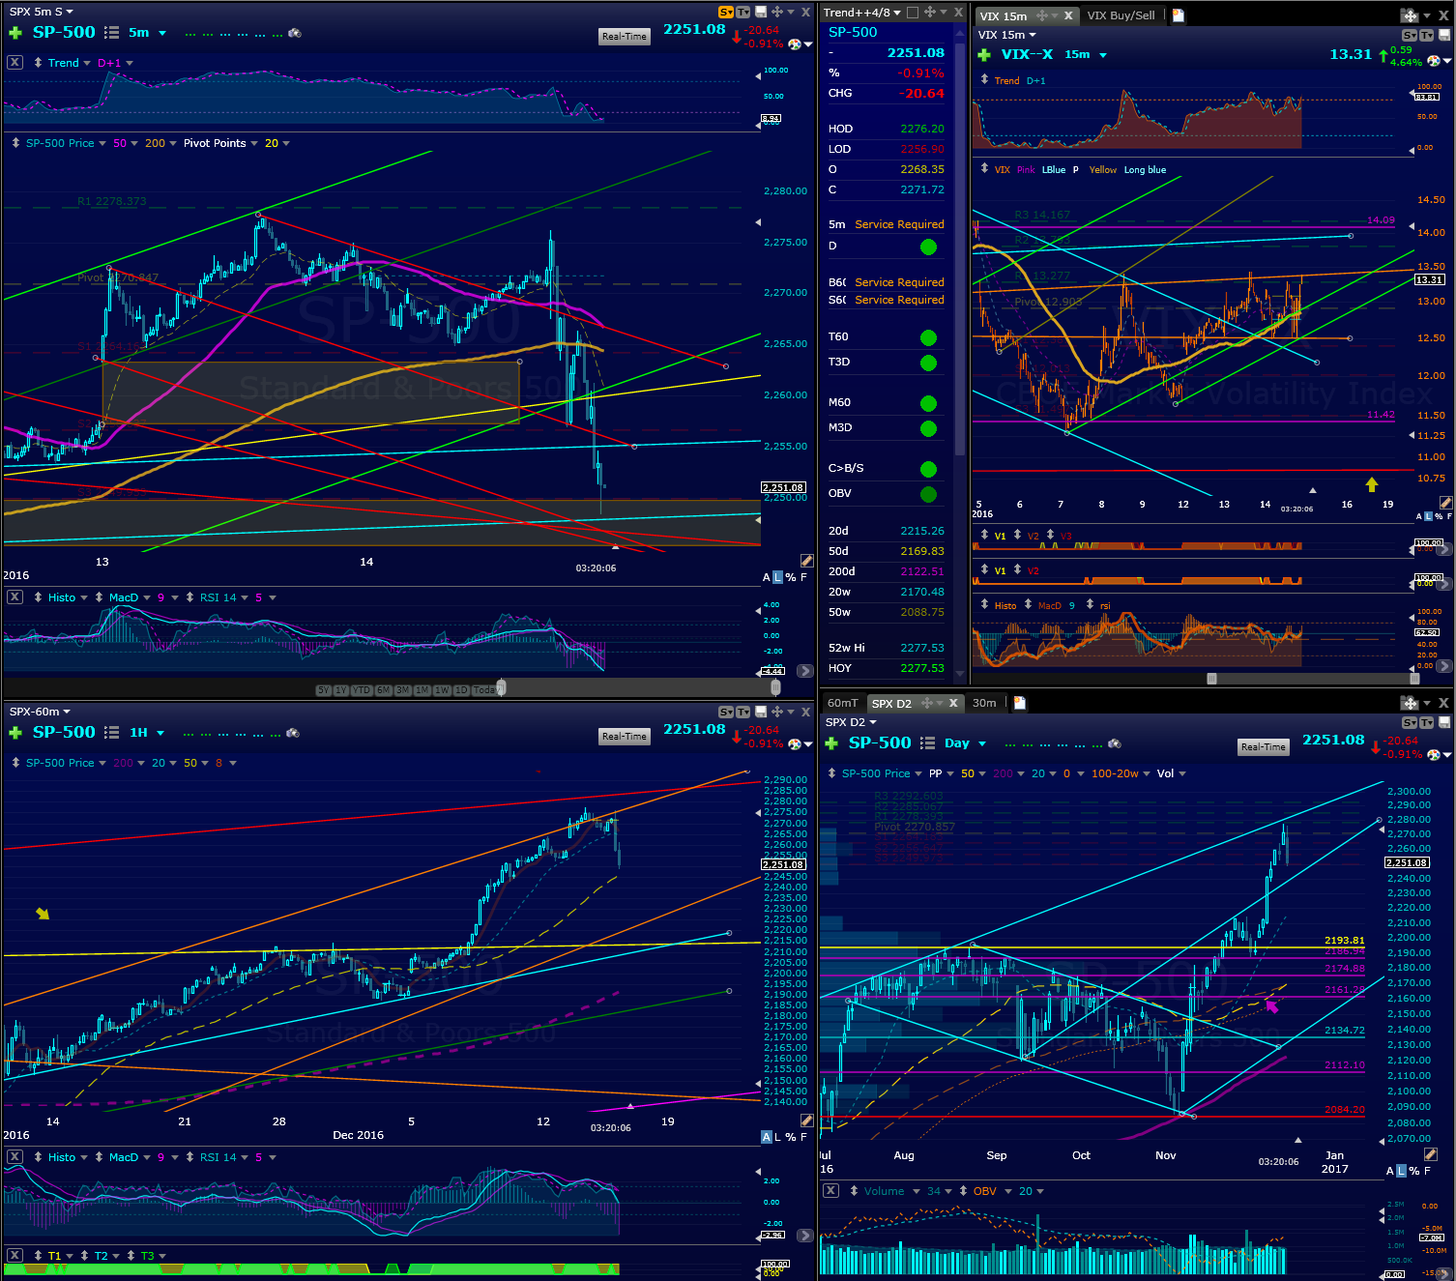Toggle the A auto-scale button in SPX 5m chart
Viewport: 1456px width, 1281px height.
click(x=767, y=577)
